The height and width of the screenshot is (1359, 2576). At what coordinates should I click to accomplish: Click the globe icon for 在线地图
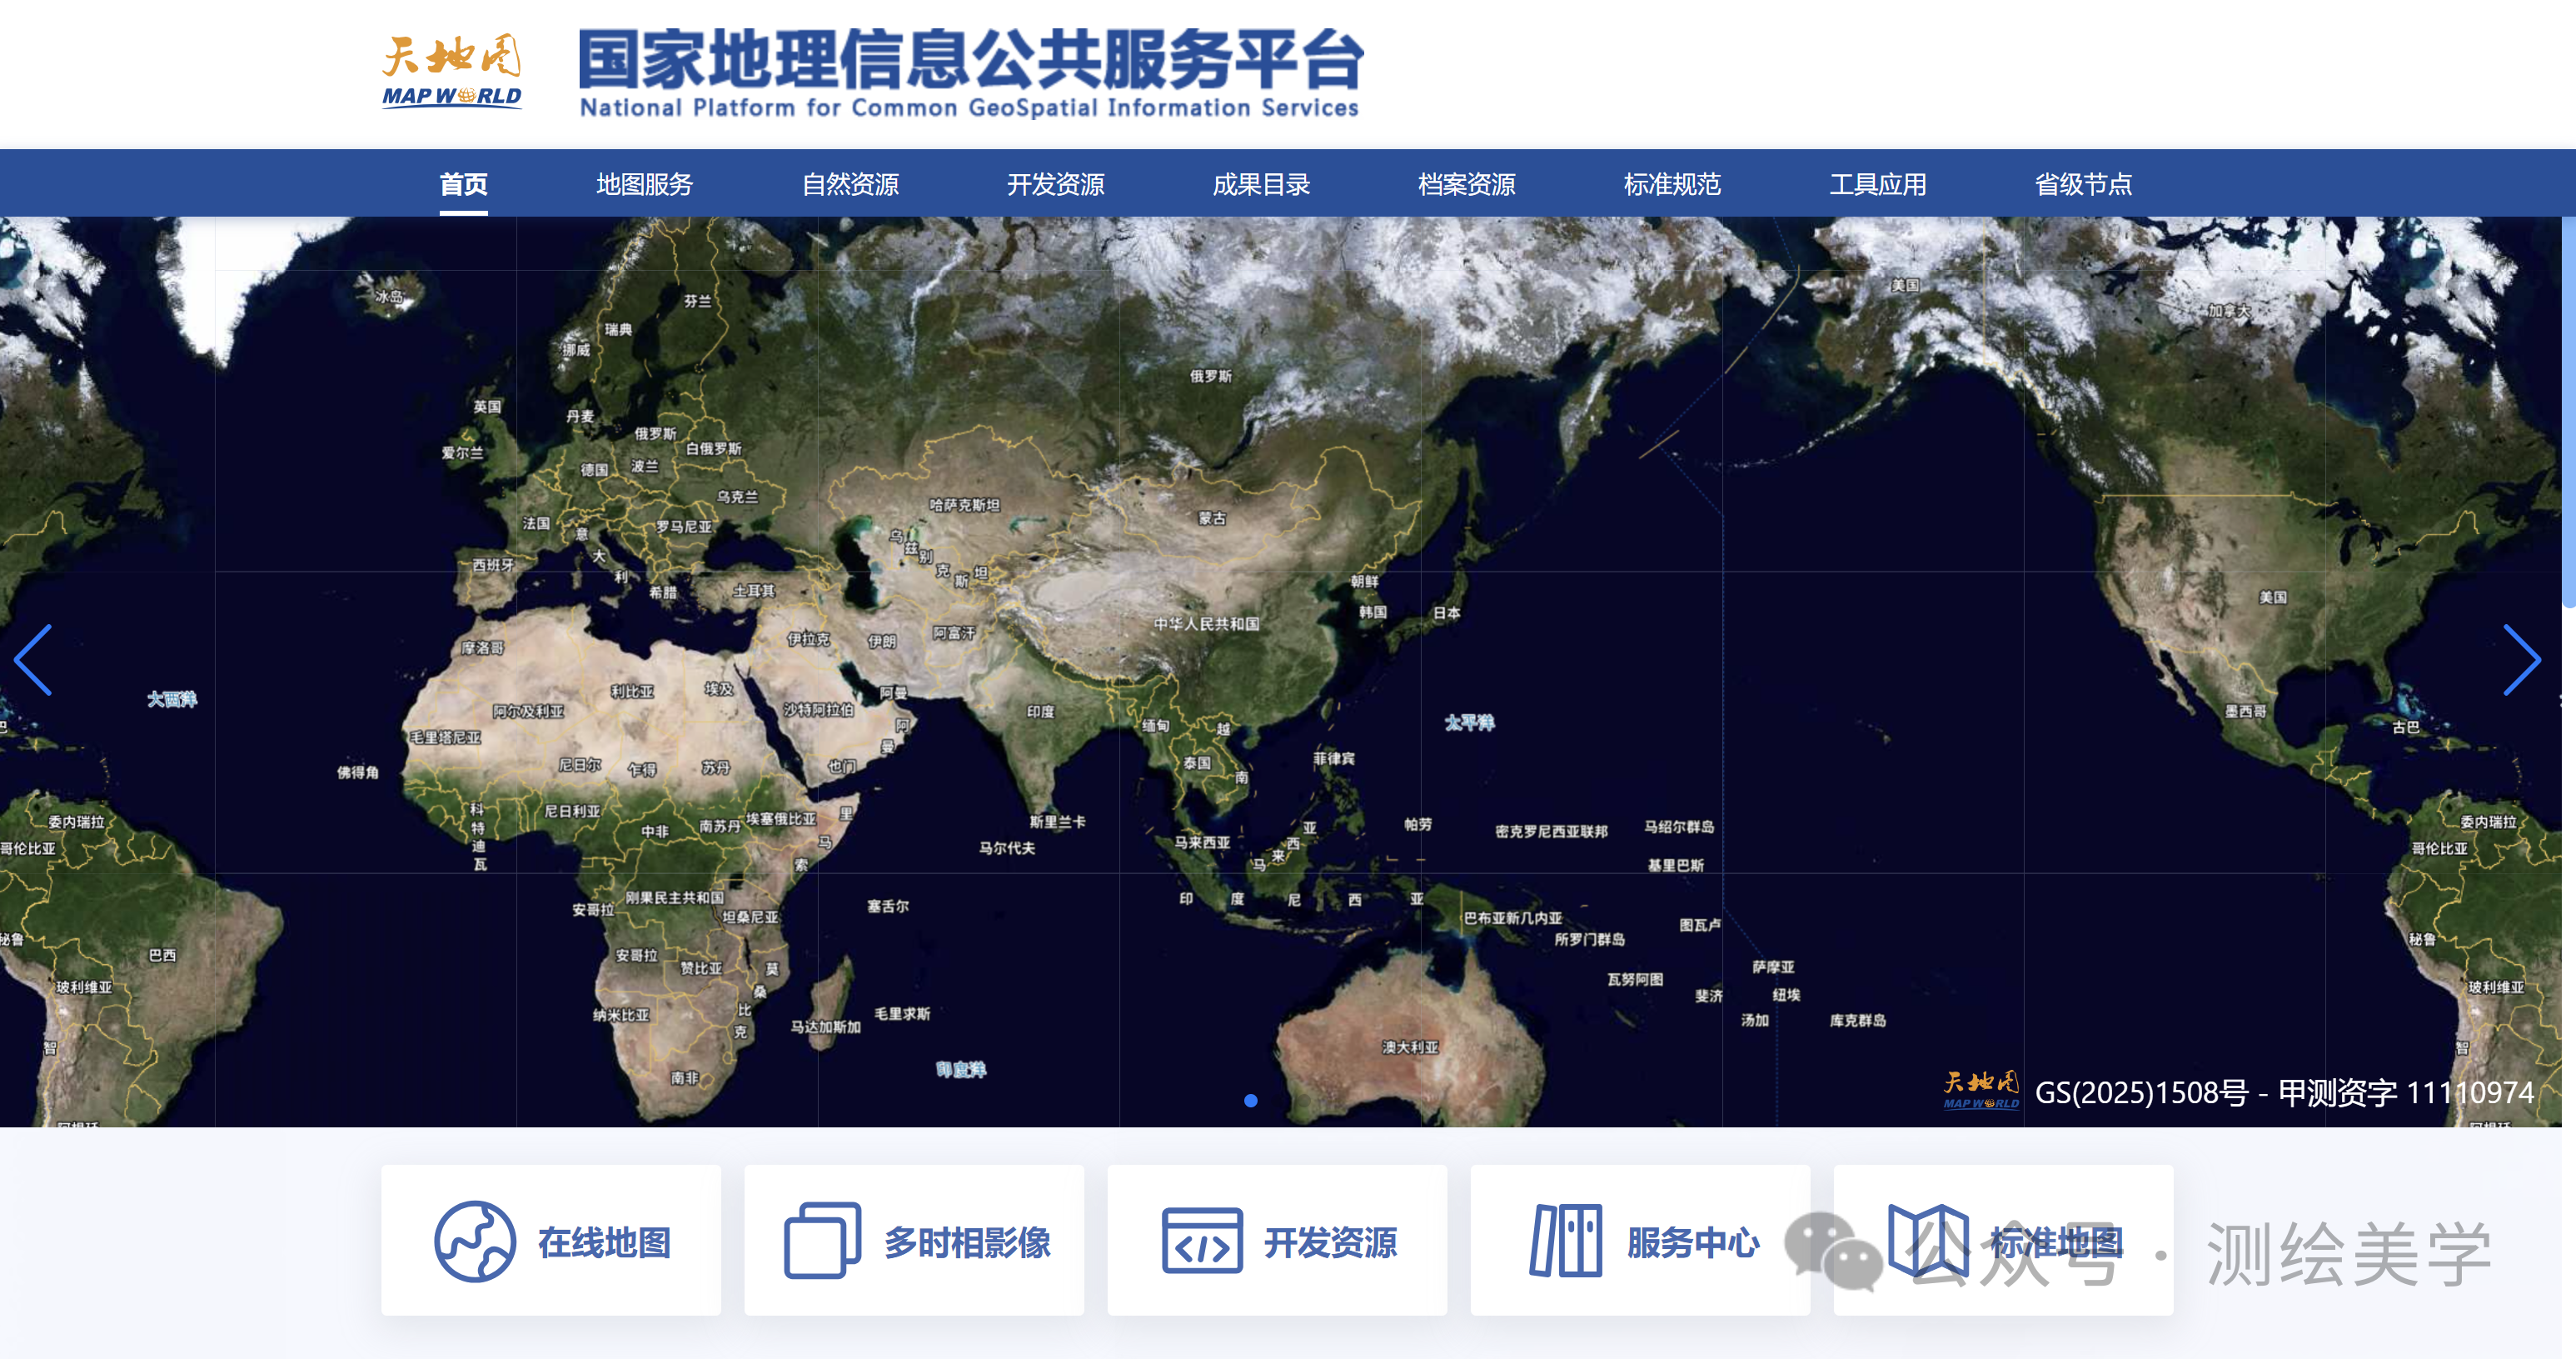[x=475, y=1241]
